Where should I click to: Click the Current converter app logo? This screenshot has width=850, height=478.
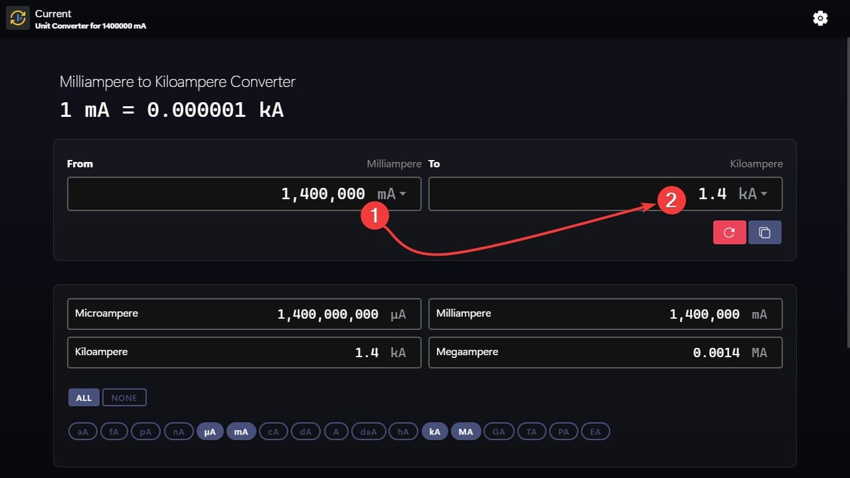tap(18, 19)
